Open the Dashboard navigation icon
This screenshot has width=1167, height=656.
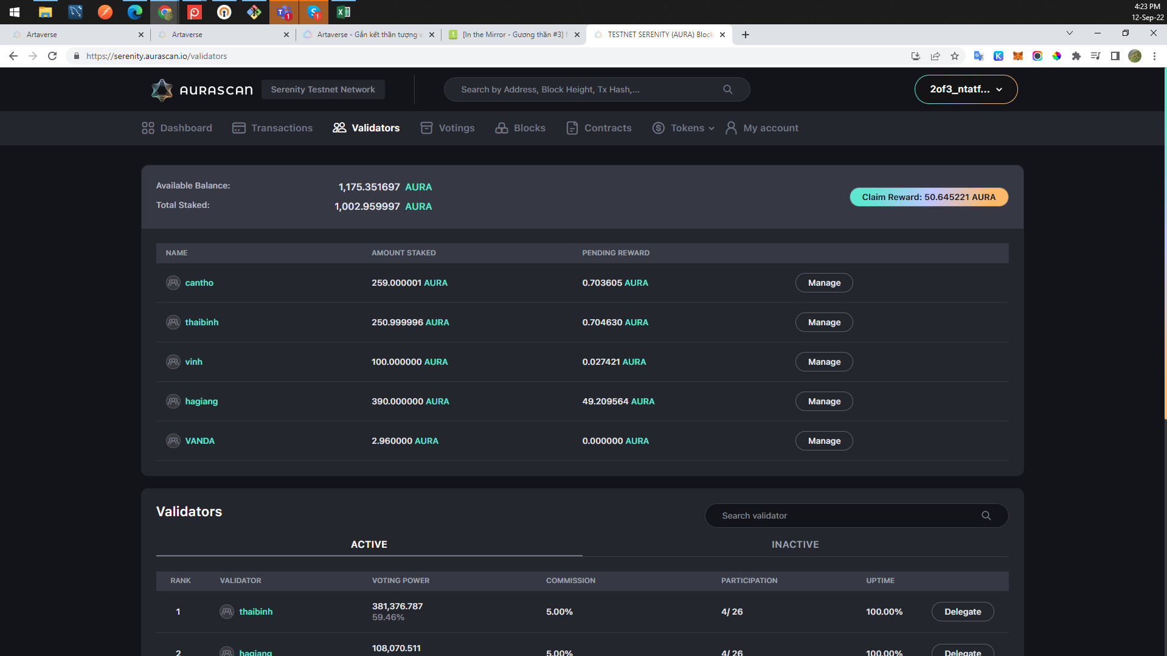147,128
